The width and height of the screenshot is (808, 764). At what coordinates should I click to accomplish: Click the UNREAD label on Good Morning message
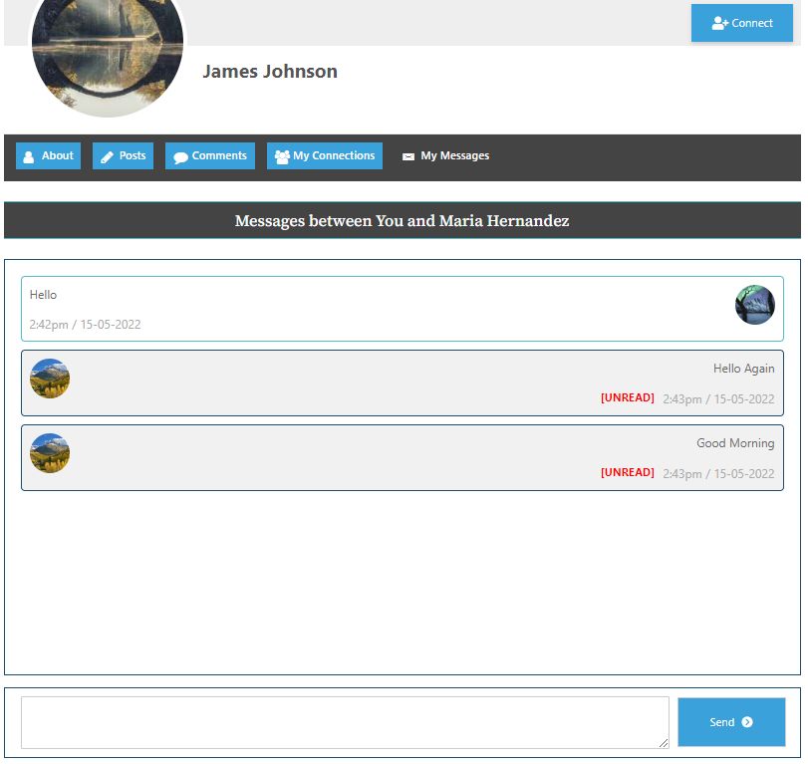click(x=627, y=472)
